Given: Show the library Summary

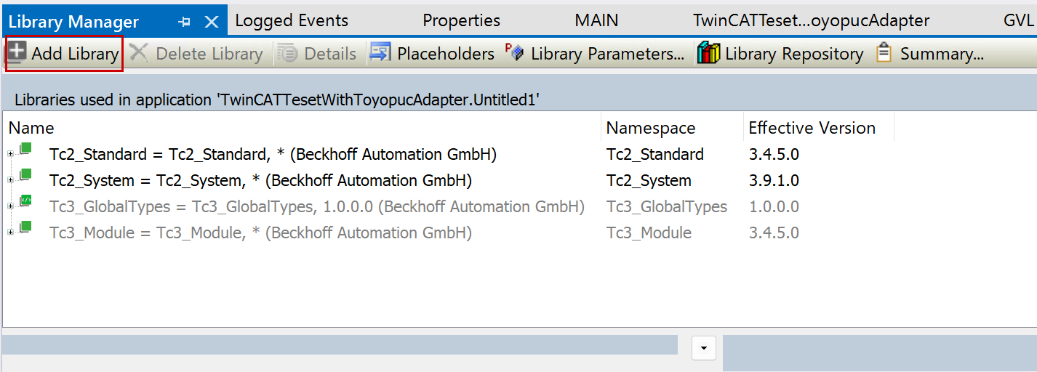Looking at the screenshot, I should pyautogui.click(x=930, y=53).
